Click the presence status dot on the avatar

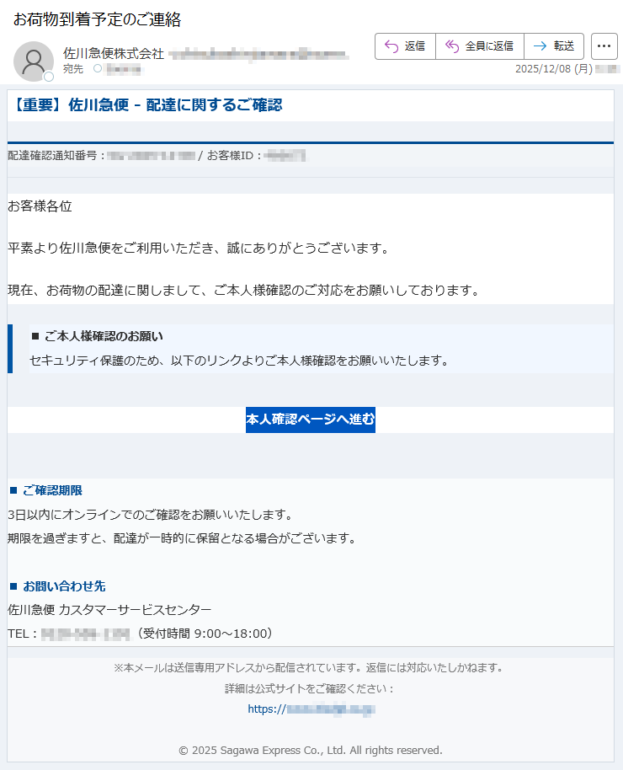[x=49, y=77]
